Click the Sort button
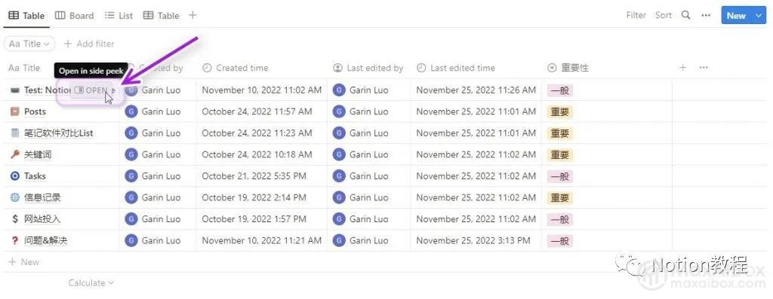This screenshot has width=773, height=299. tap(663, 15)
